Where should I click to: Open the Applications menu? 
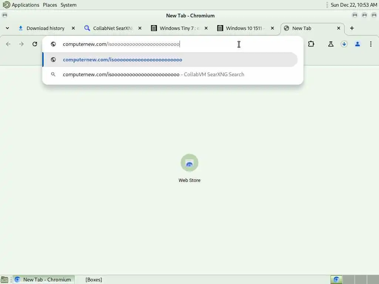(26, 5)
